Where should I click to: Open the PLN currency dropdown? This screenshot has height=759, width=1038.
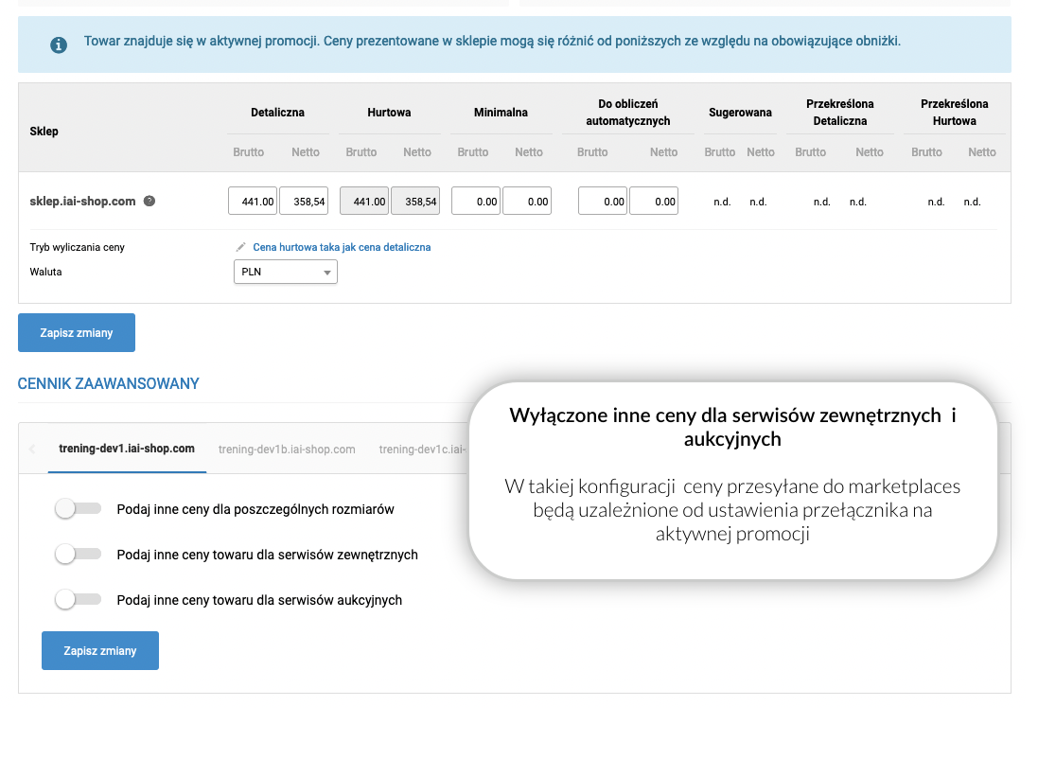[286, 273]
